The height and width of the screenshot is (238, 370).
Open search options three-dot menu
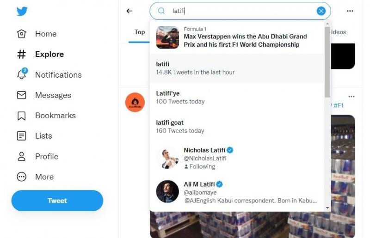pyautogui.click(x=351, y=11)
